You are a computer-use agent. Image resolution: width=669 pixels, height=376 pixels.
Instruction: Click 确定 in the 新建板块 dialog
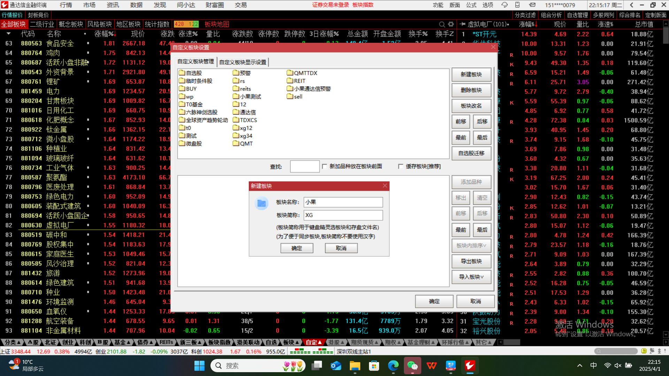tap(297, 248)
